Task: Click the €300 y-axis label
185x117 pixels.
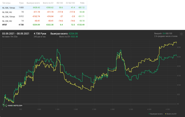Action: 179,47
